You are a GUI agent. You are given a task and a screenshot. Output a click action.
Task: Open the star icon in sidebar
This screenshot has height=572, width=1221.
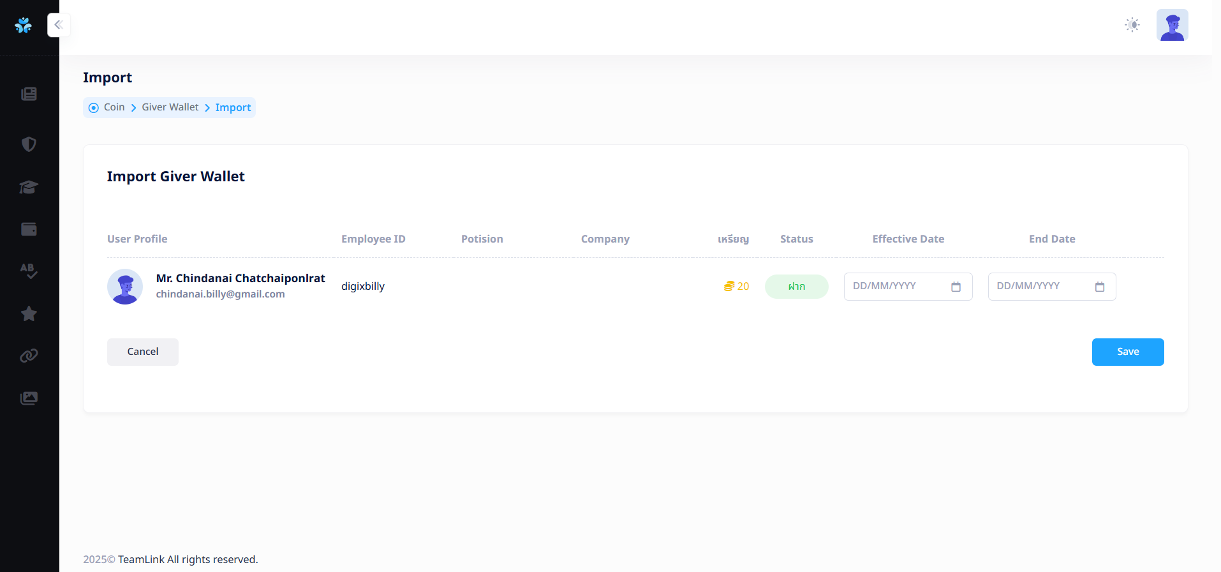click(x=29, y=313)
